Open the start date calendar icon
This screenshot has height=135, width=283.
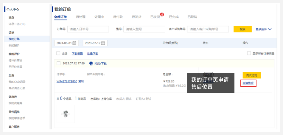pyautogui.click(x=74, y=43)
